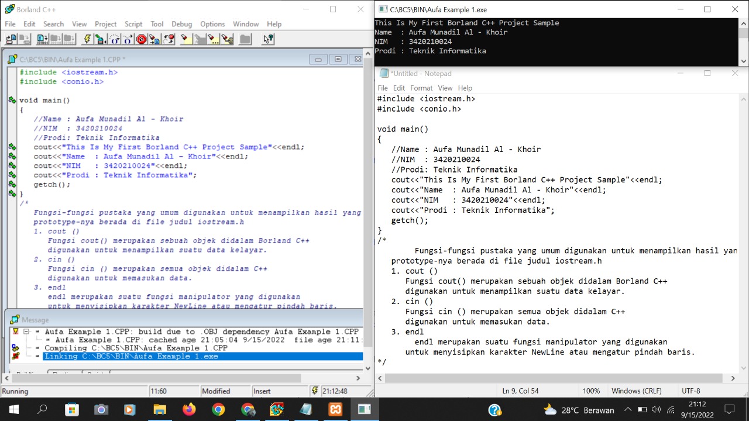Screen dimensions: 749x421
Task: Open the Search menu in Borland C++
Action: point(53,24)
